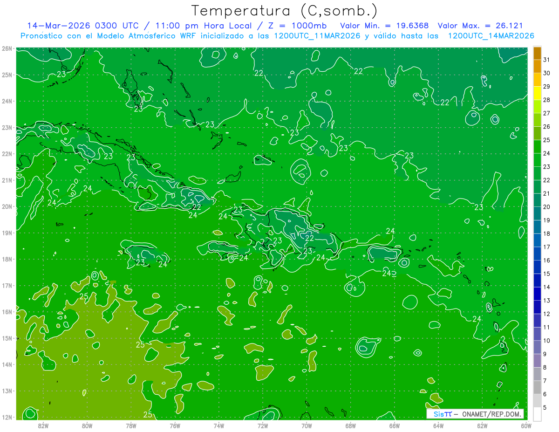The width and height of the screenshot is (559, 432).
Task: Click the 72W longitude label
Action: (x=263, y=425)
